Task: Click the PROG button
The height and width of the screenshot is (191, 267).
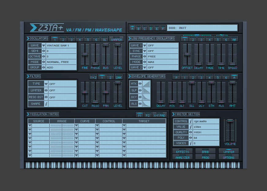Action: tap(205, 157)
